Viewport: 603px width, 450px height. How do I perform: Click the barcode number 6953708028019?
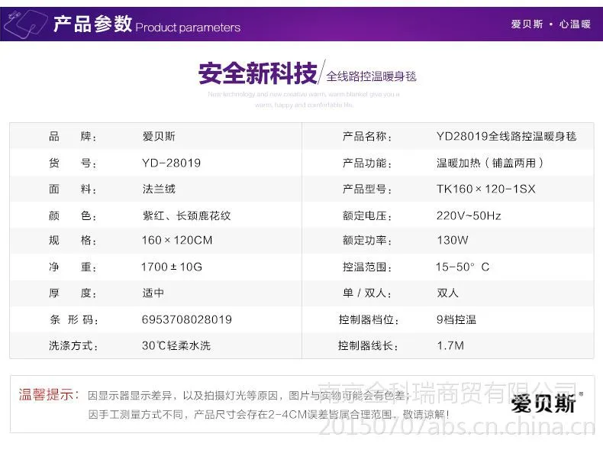pyautogui.click(x=187, y=319)
